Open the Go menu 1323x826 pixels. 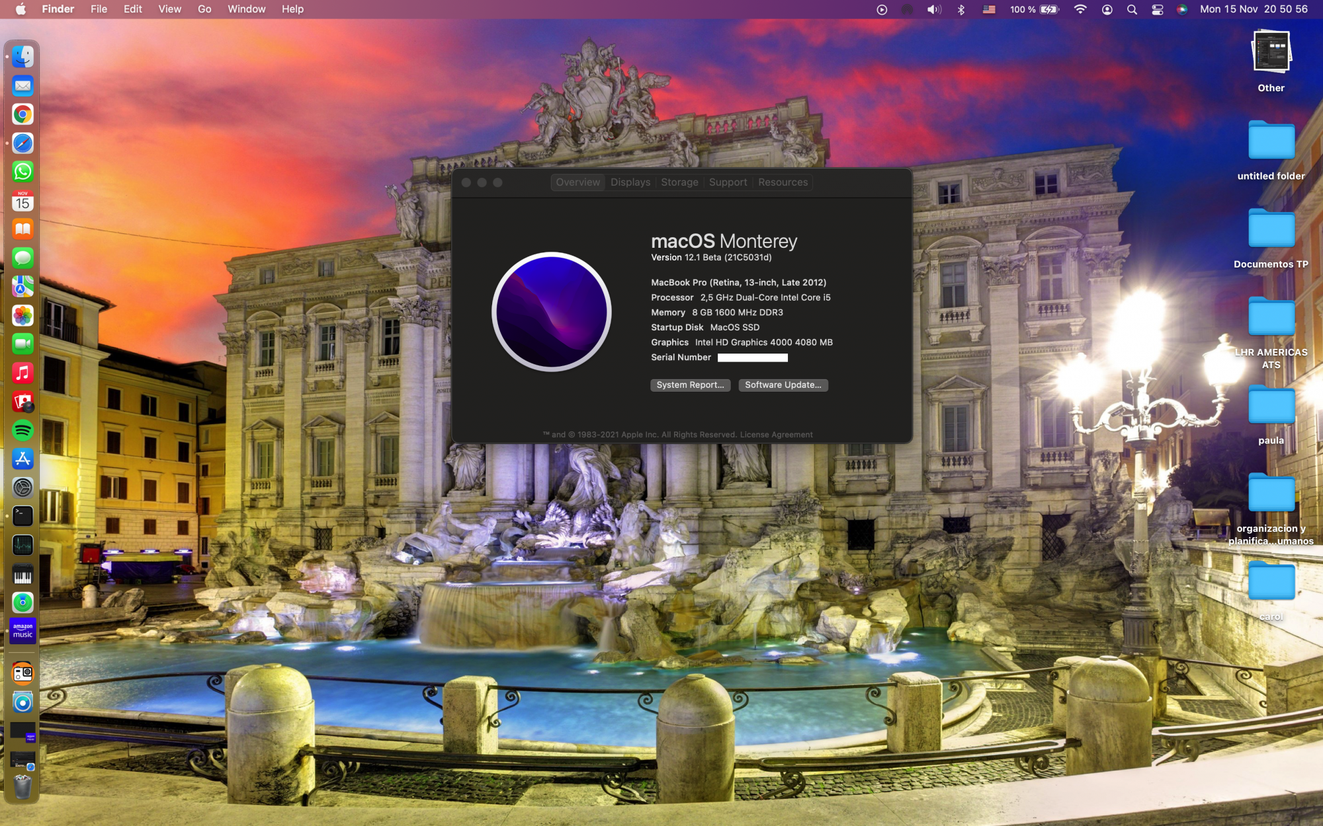pyautogui.click(x=204, y=9)
